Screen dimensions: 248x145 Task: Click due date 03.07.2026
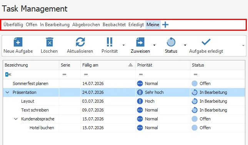[x=93, y=101]
